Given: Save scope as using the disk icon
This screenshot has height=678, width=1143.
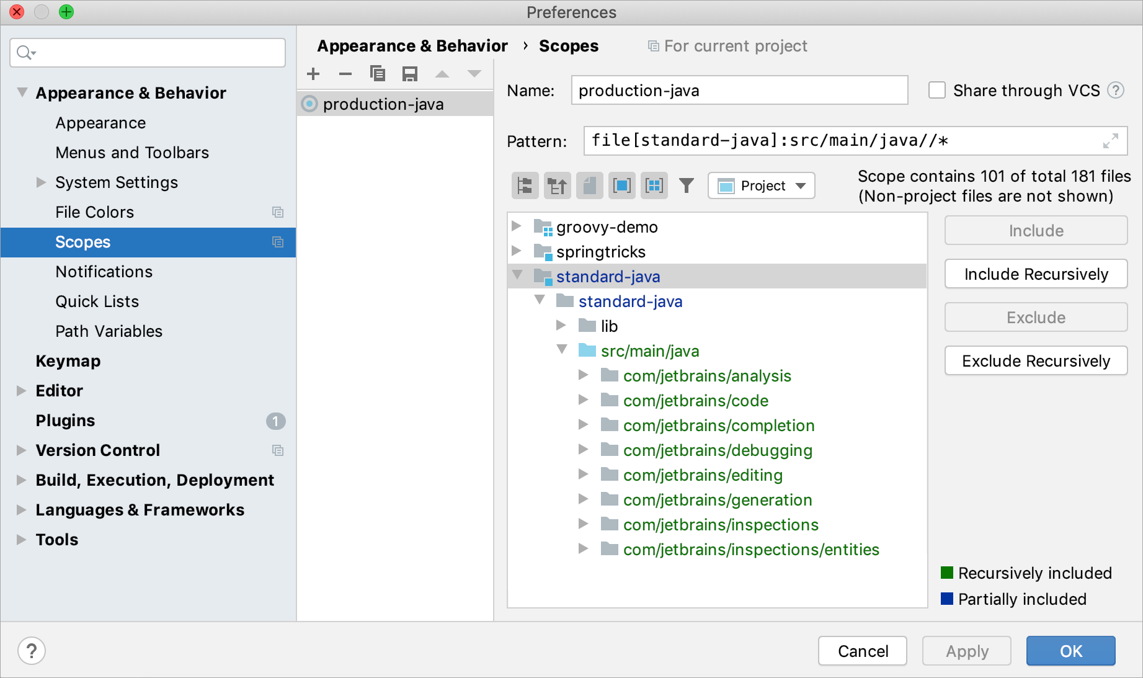Looking at the screenshot, I should pyautogui.click(x=410, y=74).
